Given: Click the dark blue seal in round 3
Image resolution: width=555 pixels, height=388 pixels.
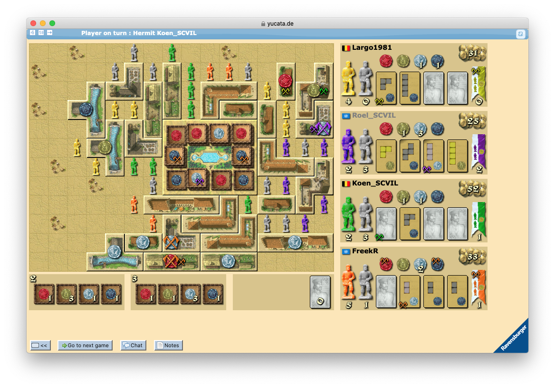Looking at the screenshot, I should pos(213,294).
